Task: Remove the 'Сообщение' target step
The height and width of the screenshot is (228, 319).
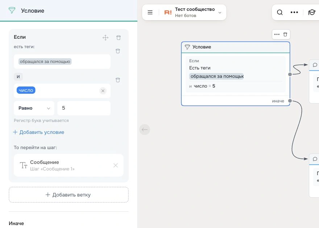Action: click(116, 165)
